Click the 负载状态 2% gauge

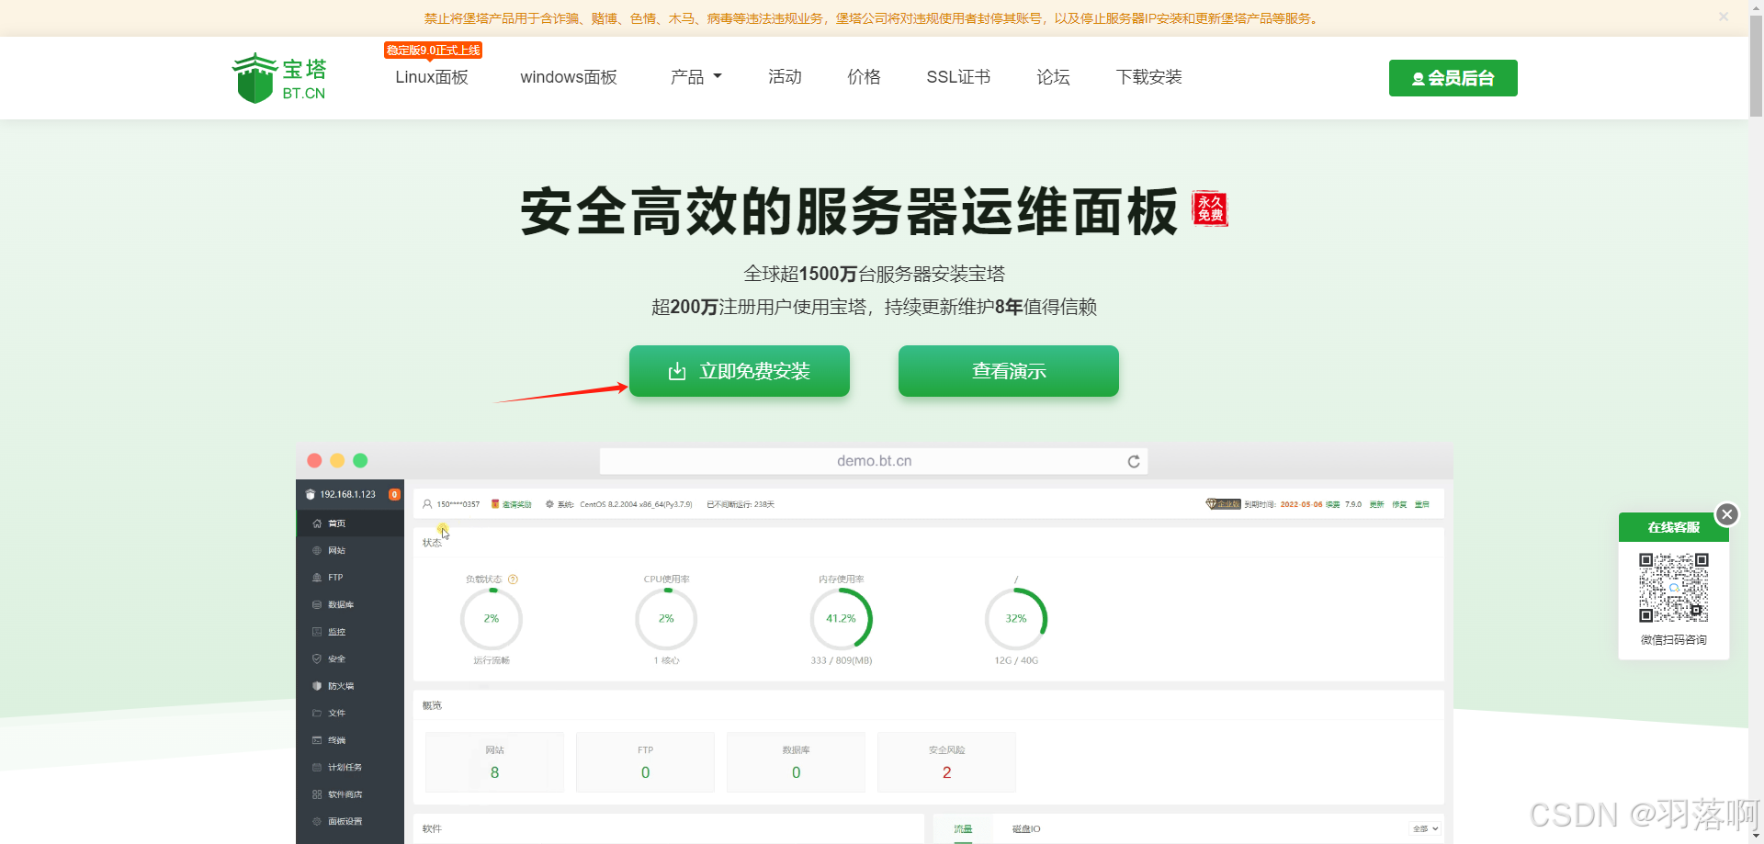coord(492,619)
